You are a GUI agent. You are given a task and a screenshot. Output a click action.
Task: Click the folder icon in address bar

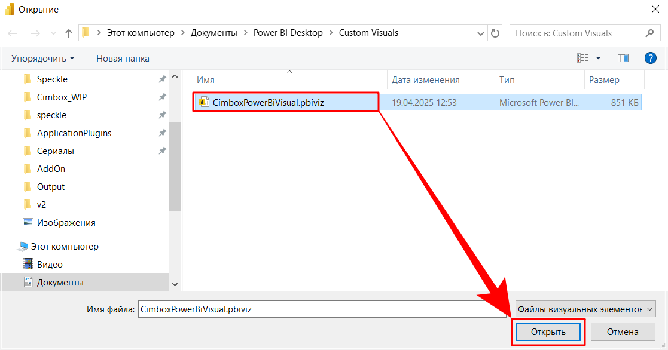[x=86, y=32]
